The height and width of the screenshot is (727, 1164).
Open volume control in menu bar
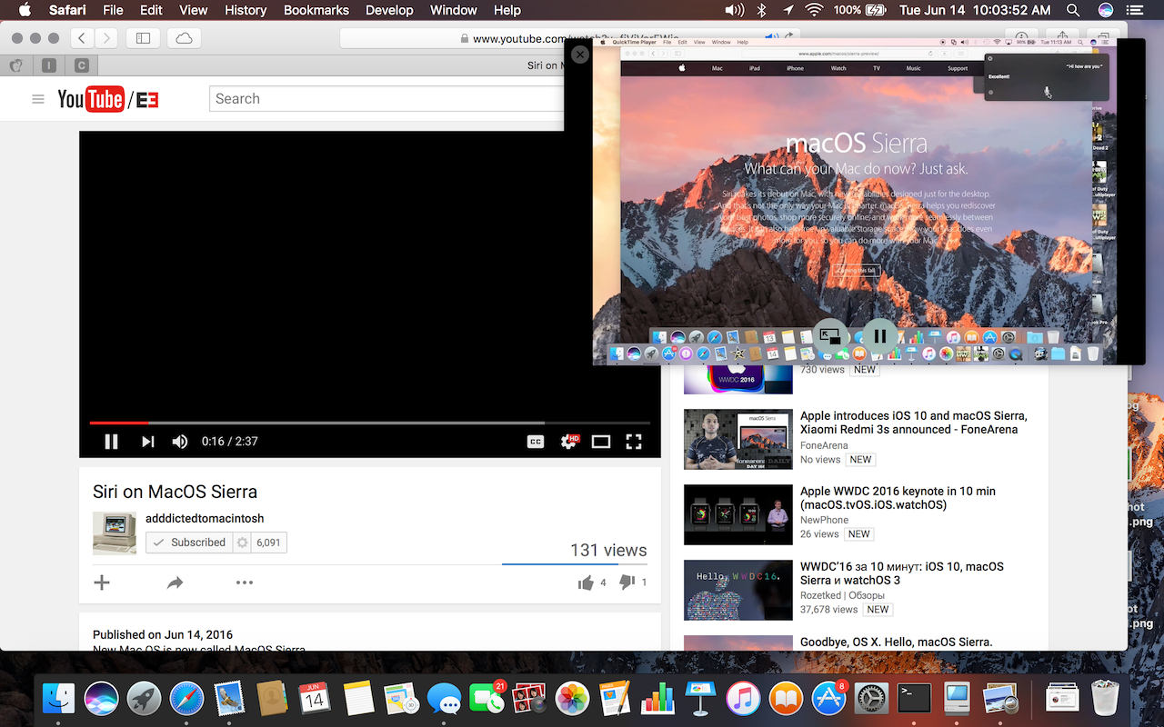click(x=735, y=10)
